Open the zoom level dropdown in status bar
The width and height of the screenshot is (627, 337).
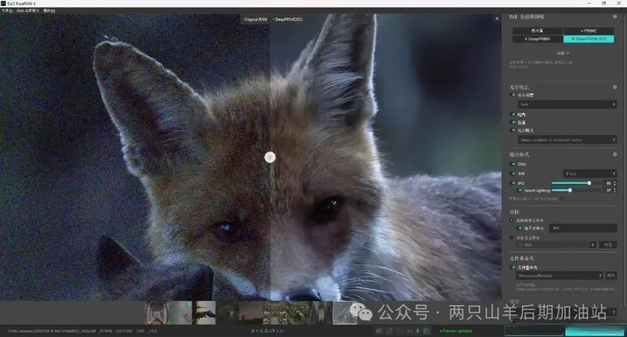412,331
